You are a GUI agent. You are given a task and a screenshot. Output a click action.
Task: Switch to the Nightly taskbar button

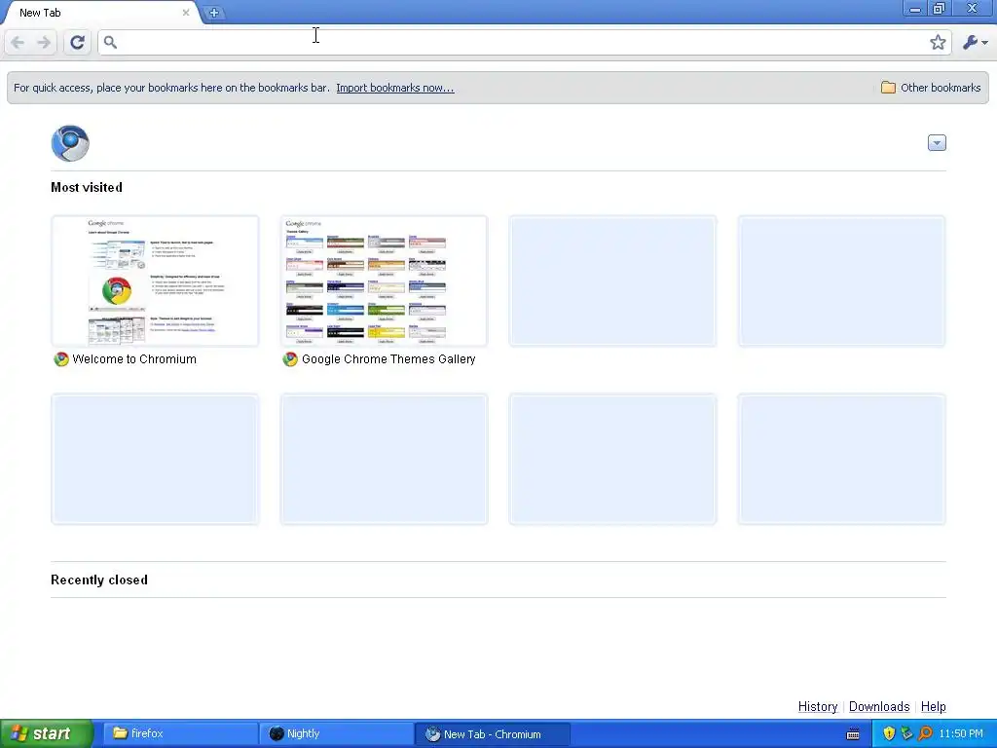(336, 734)
